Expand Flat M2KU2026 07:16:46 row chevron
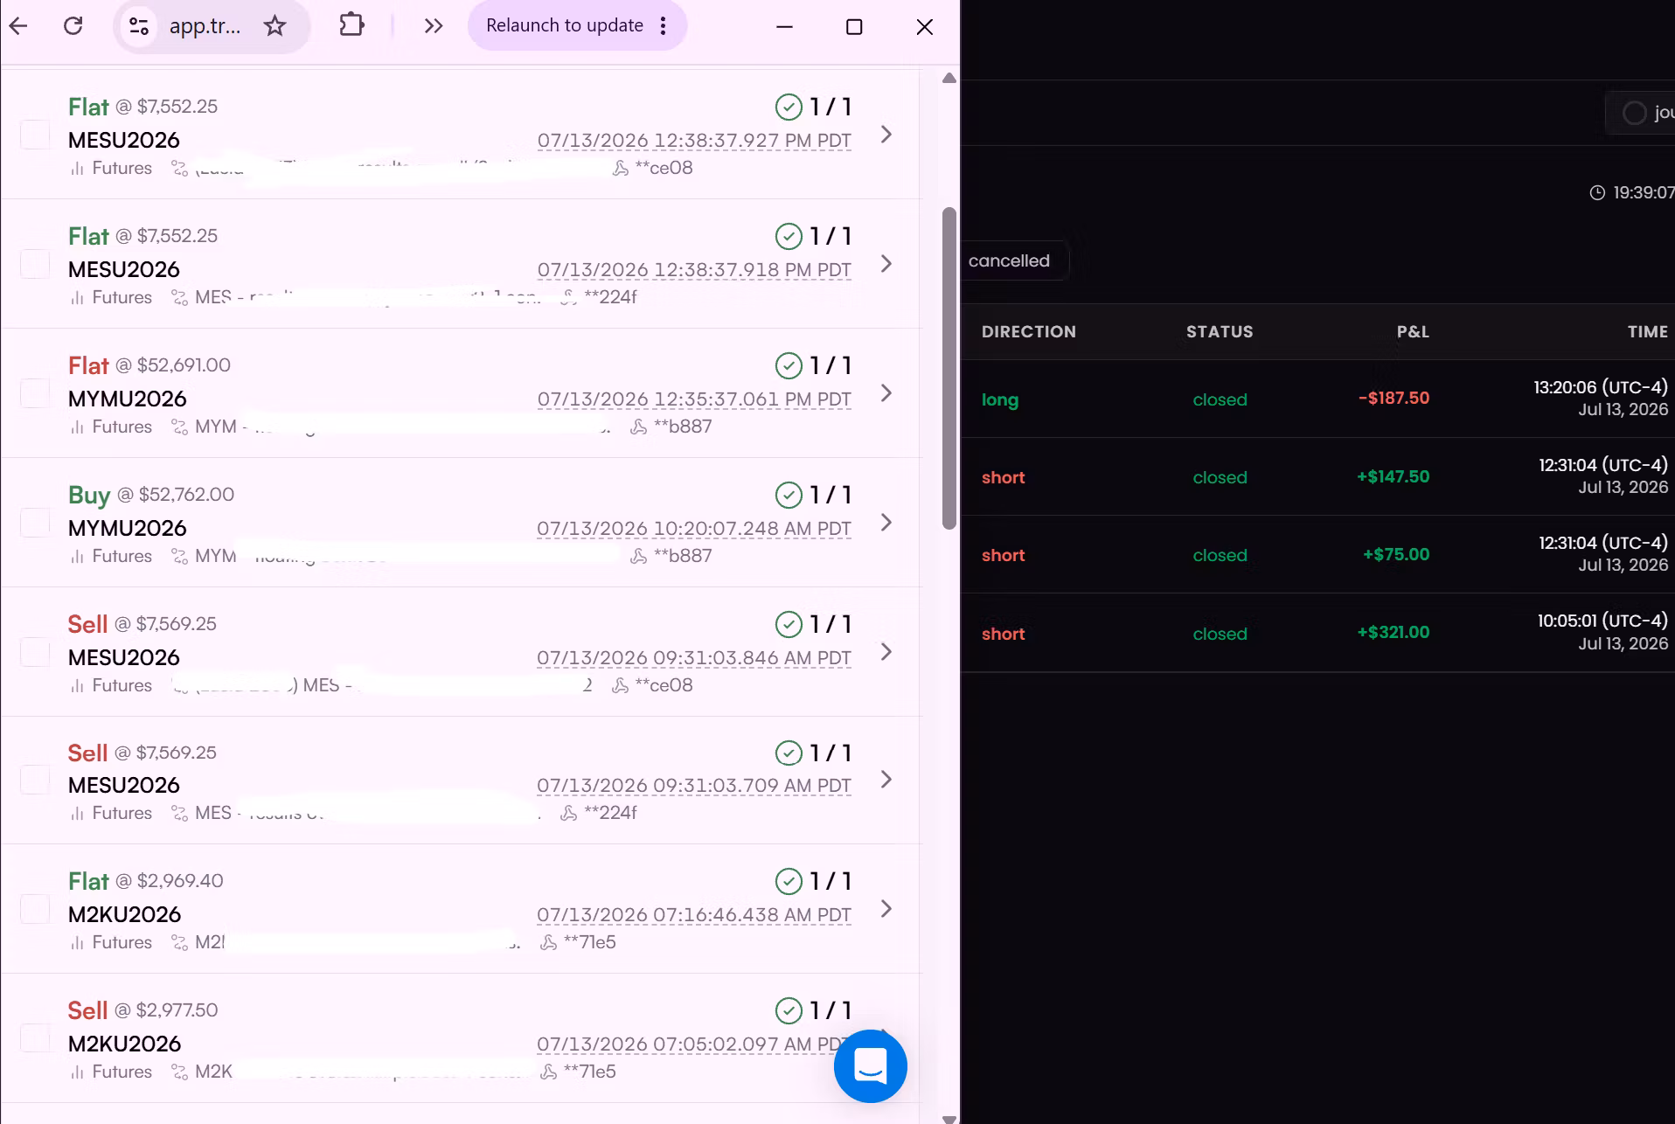 pyautogui.click(x=886, y=909)
